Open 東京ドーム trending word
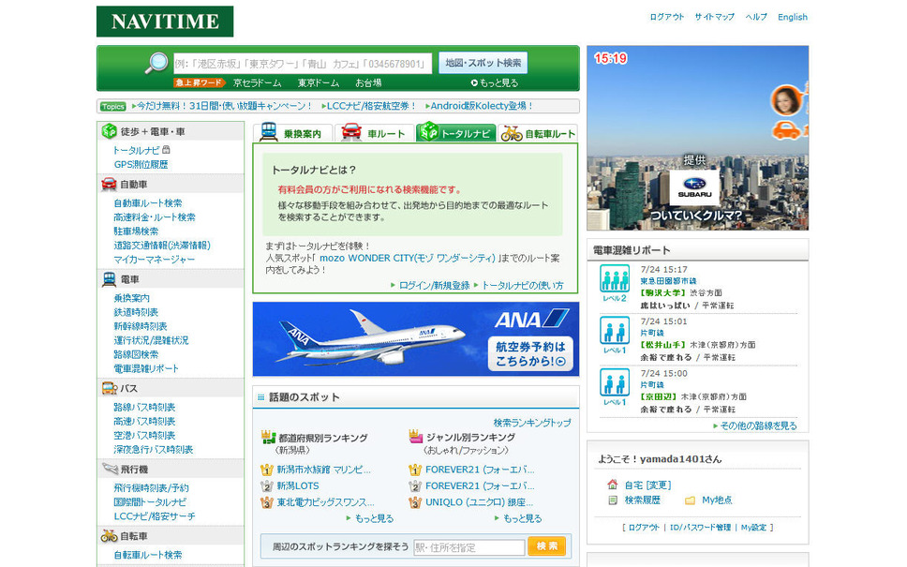Viewport: 907px width, 567px height. tap(319, 82)
